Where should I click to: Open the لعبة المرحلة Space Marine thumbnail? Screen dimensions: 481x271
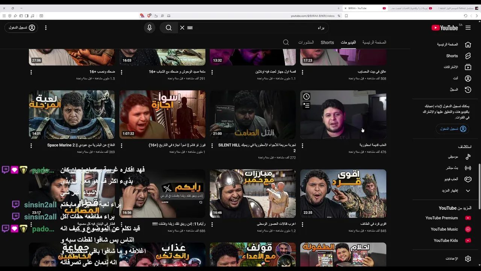click(72, 114)
